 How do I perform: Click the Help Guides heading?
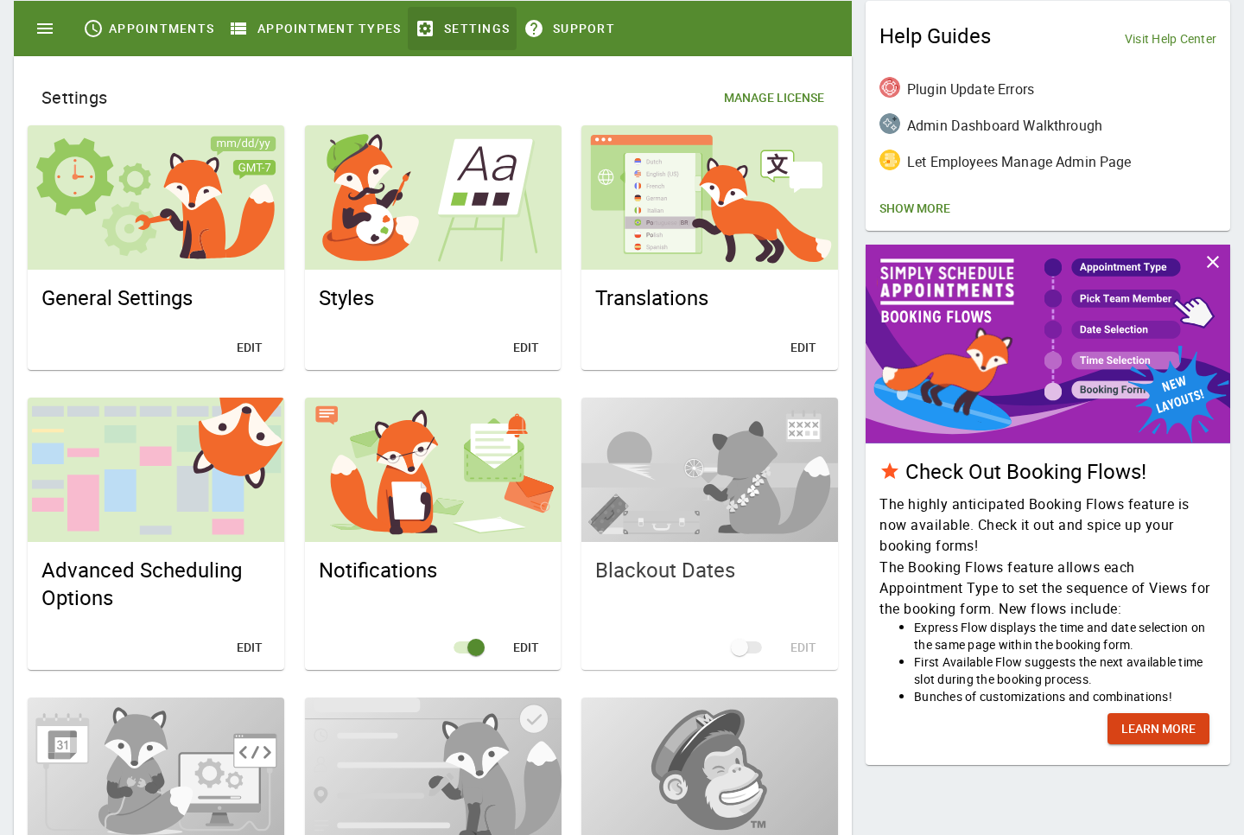(935, 36)
